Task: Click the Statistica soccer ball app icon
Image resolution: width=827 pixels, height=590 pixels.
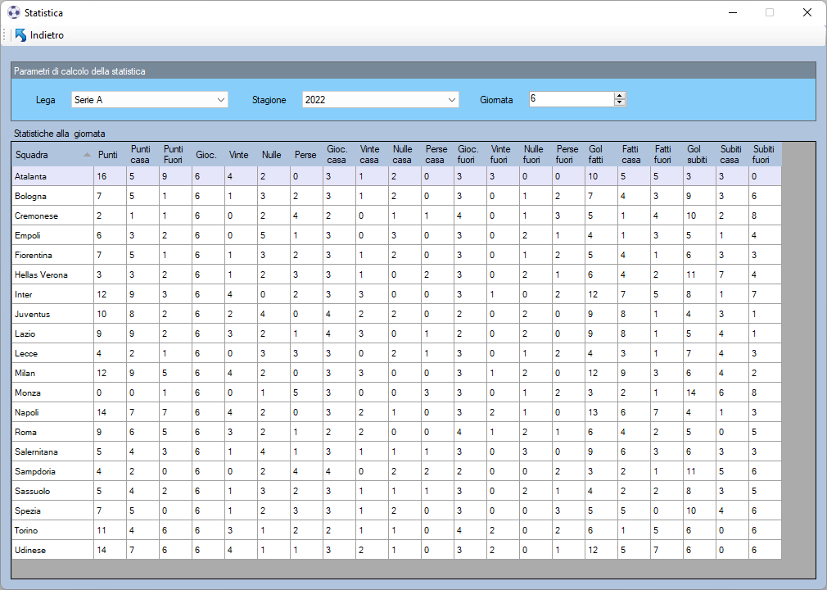Action: [14, 12]
